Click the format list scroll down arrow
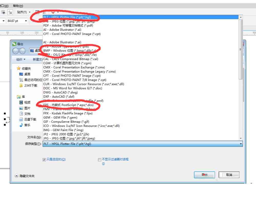The image size is (256, 197). [240, 138]
